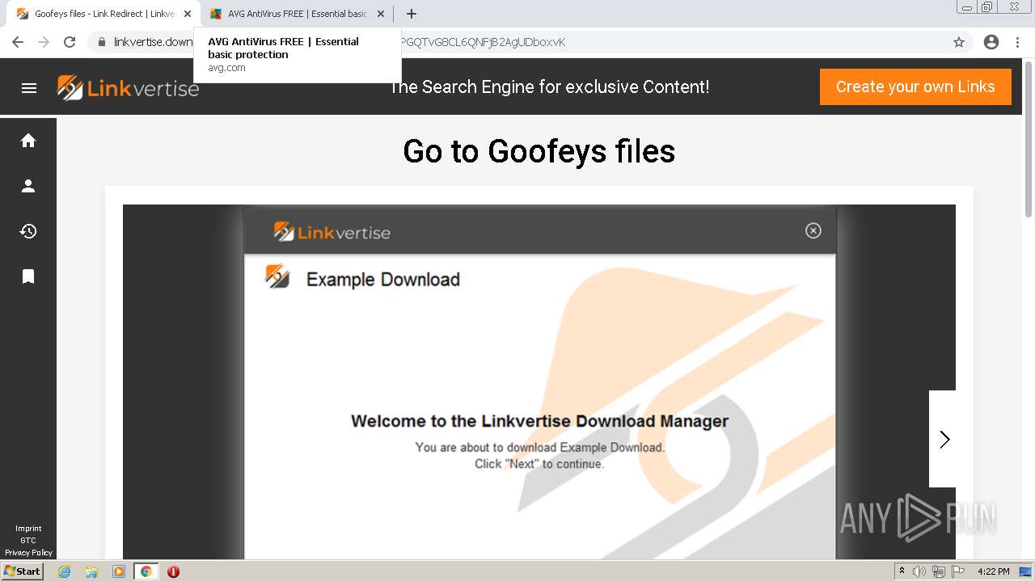Screen dimensions: 1035x582
Task: Click the Linkvertise logo in header
Action: point(128,88)
